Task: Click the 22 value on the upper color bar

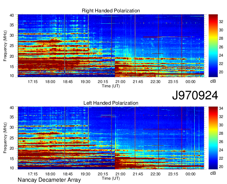Action: [x=221, y=64]
